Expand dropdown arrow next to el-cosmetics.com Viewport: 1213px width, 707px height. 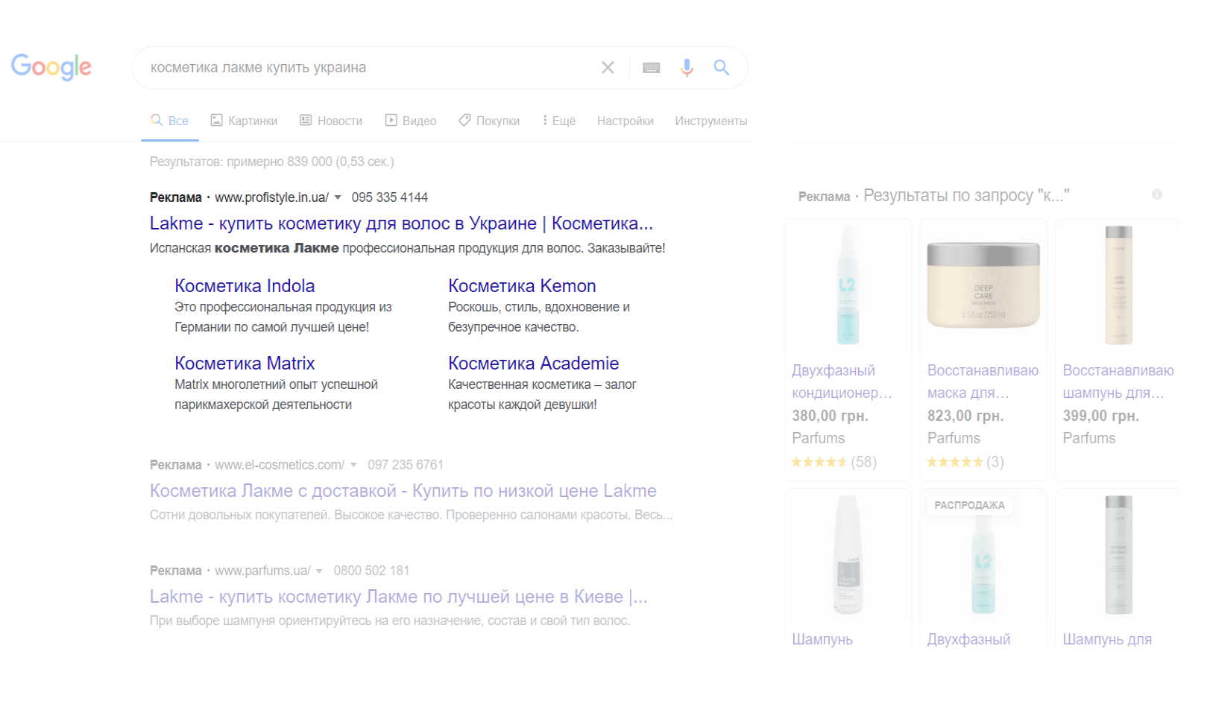[353, 465]
